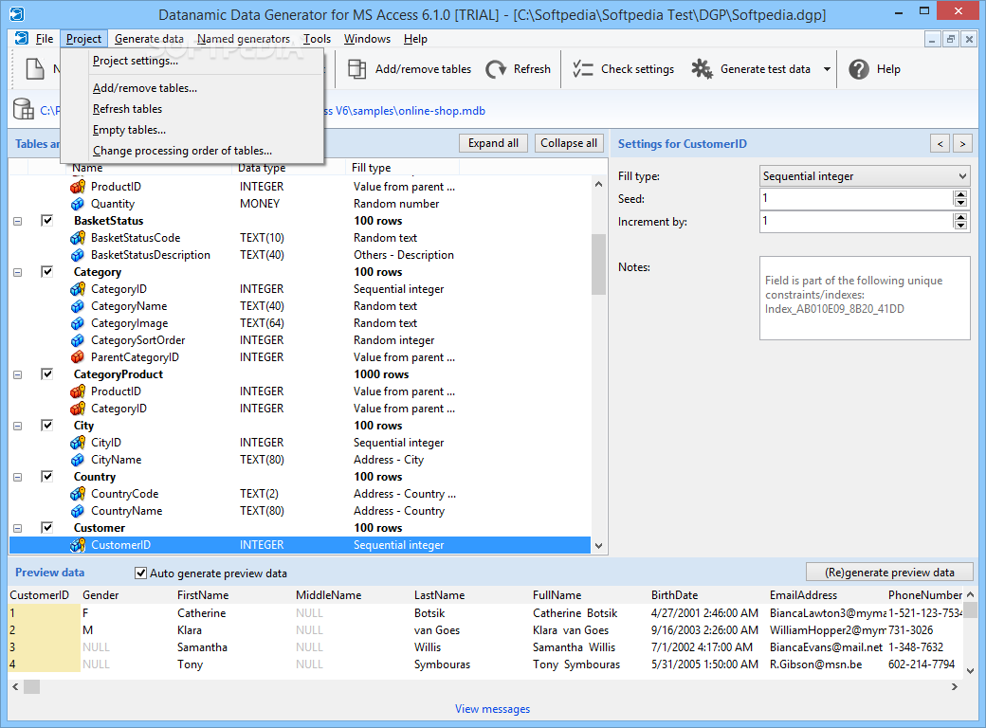Collapse the CategoryProduct table node
This screenshot has height=728, width=986.
[18, 374]
